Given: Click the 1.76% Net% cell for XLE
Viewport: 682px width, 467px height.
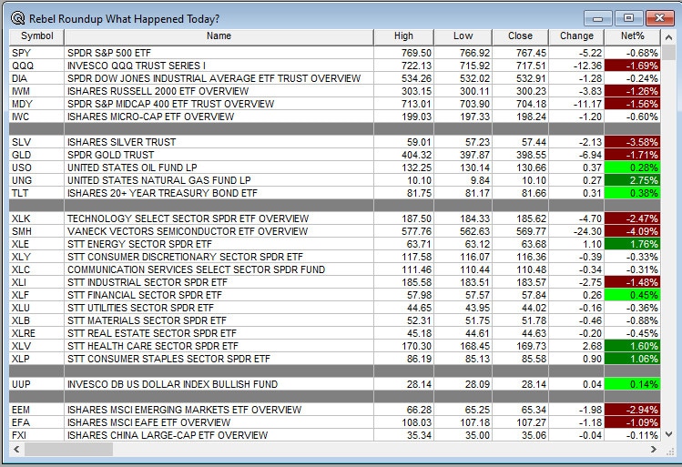Looking at the screenshot, I should (x=633, y=244).
